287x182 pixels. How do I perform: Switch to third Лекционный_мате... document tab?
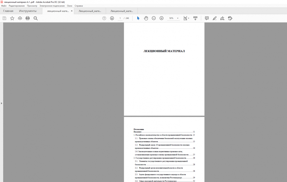[x=122, y=11]
